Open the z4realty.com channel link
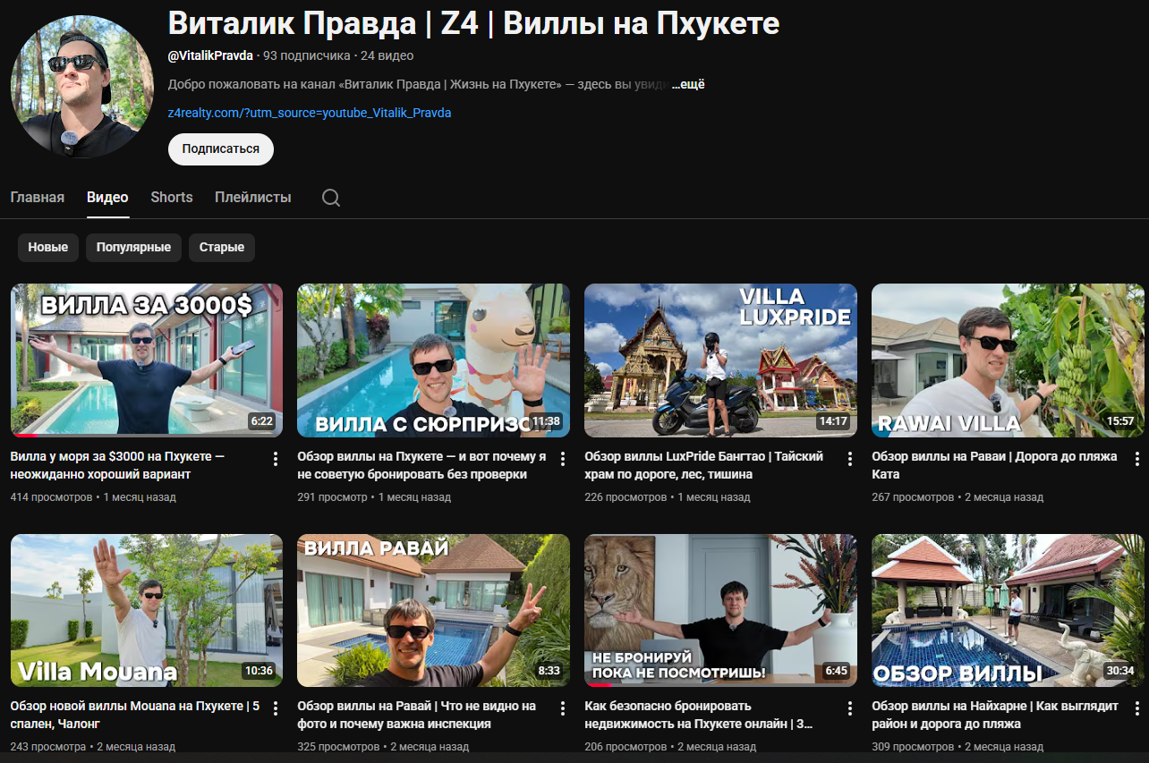1149x763 pixels. coord(310,114)
